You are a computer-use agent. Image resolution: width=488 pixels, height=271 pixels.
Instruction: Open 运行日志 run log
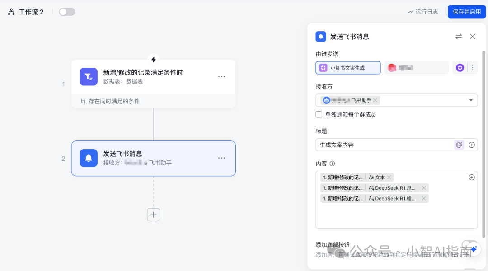tap(423, 12)
